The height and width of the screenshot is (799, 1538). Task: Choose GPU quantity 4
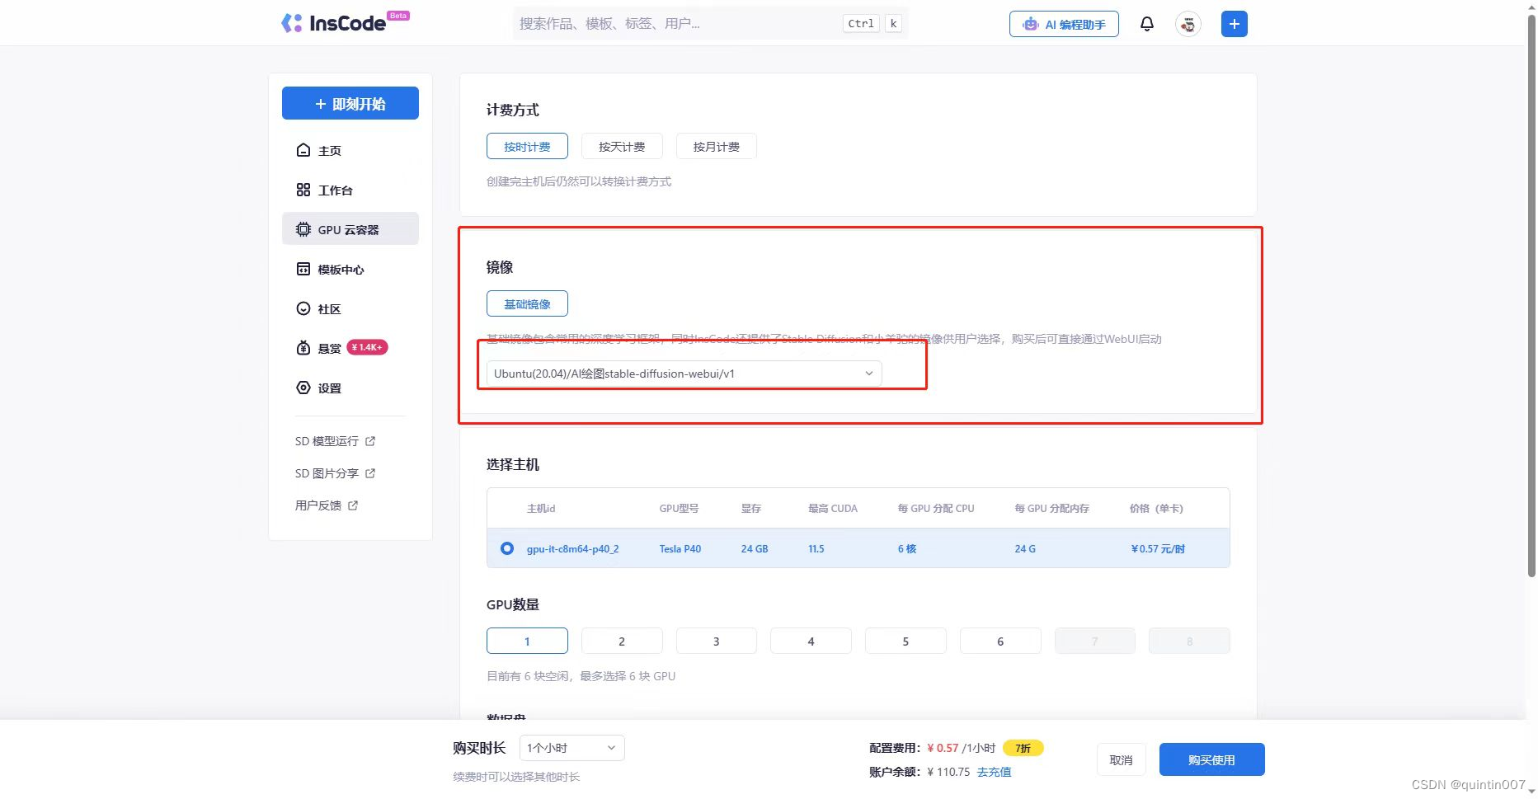(x=811, y=641)
